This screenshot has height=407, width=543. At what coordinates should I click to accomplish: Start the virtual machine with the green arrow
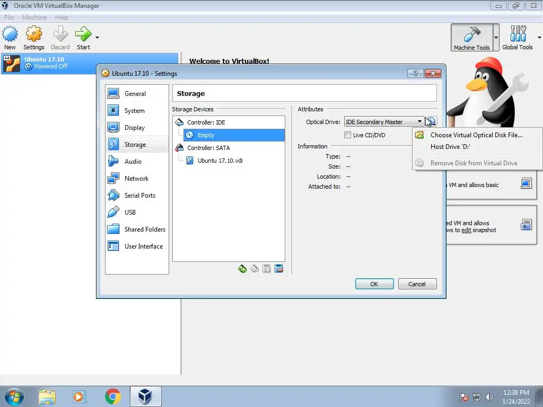coord(83,38)
